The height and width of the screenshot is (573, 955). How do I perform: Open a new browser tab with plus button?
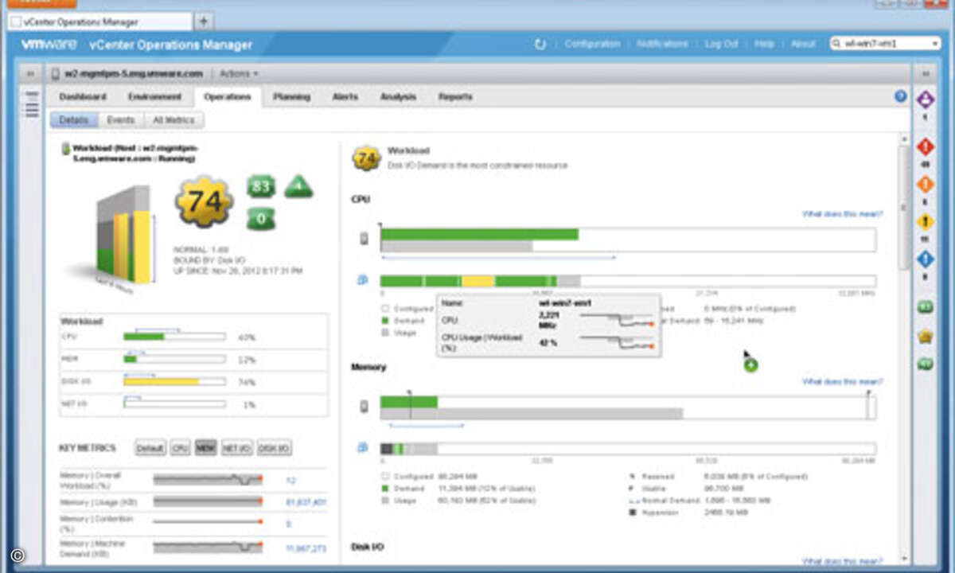pyautogui.click(x=203, y=21)
